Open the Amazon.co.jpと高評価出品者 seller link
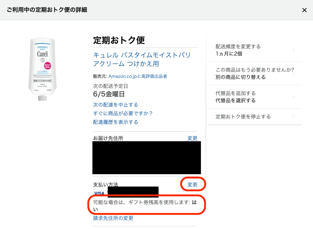The width and height of the screenshot is (313, 229). coord(138,76)
